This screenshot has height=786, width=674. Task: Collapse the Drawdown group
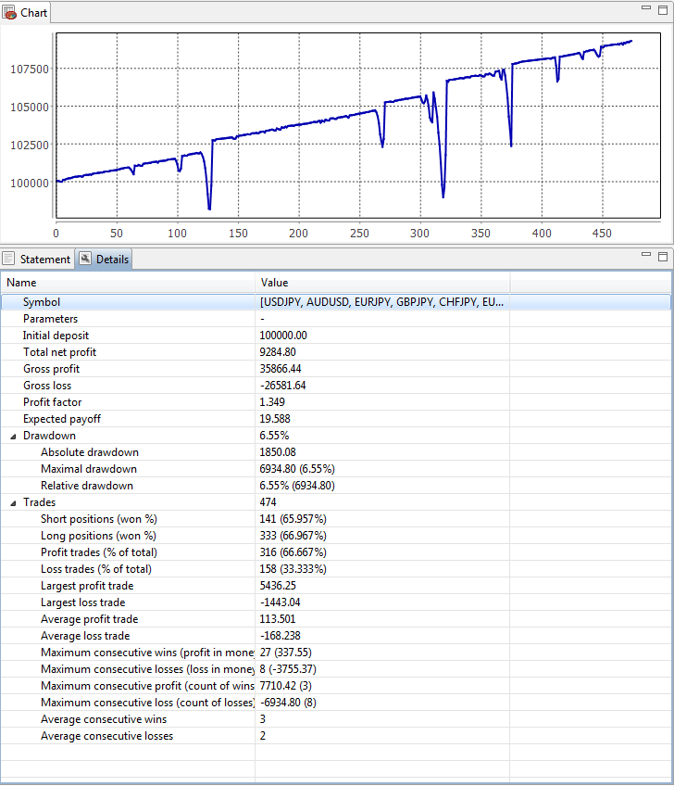tap(13, 436)
